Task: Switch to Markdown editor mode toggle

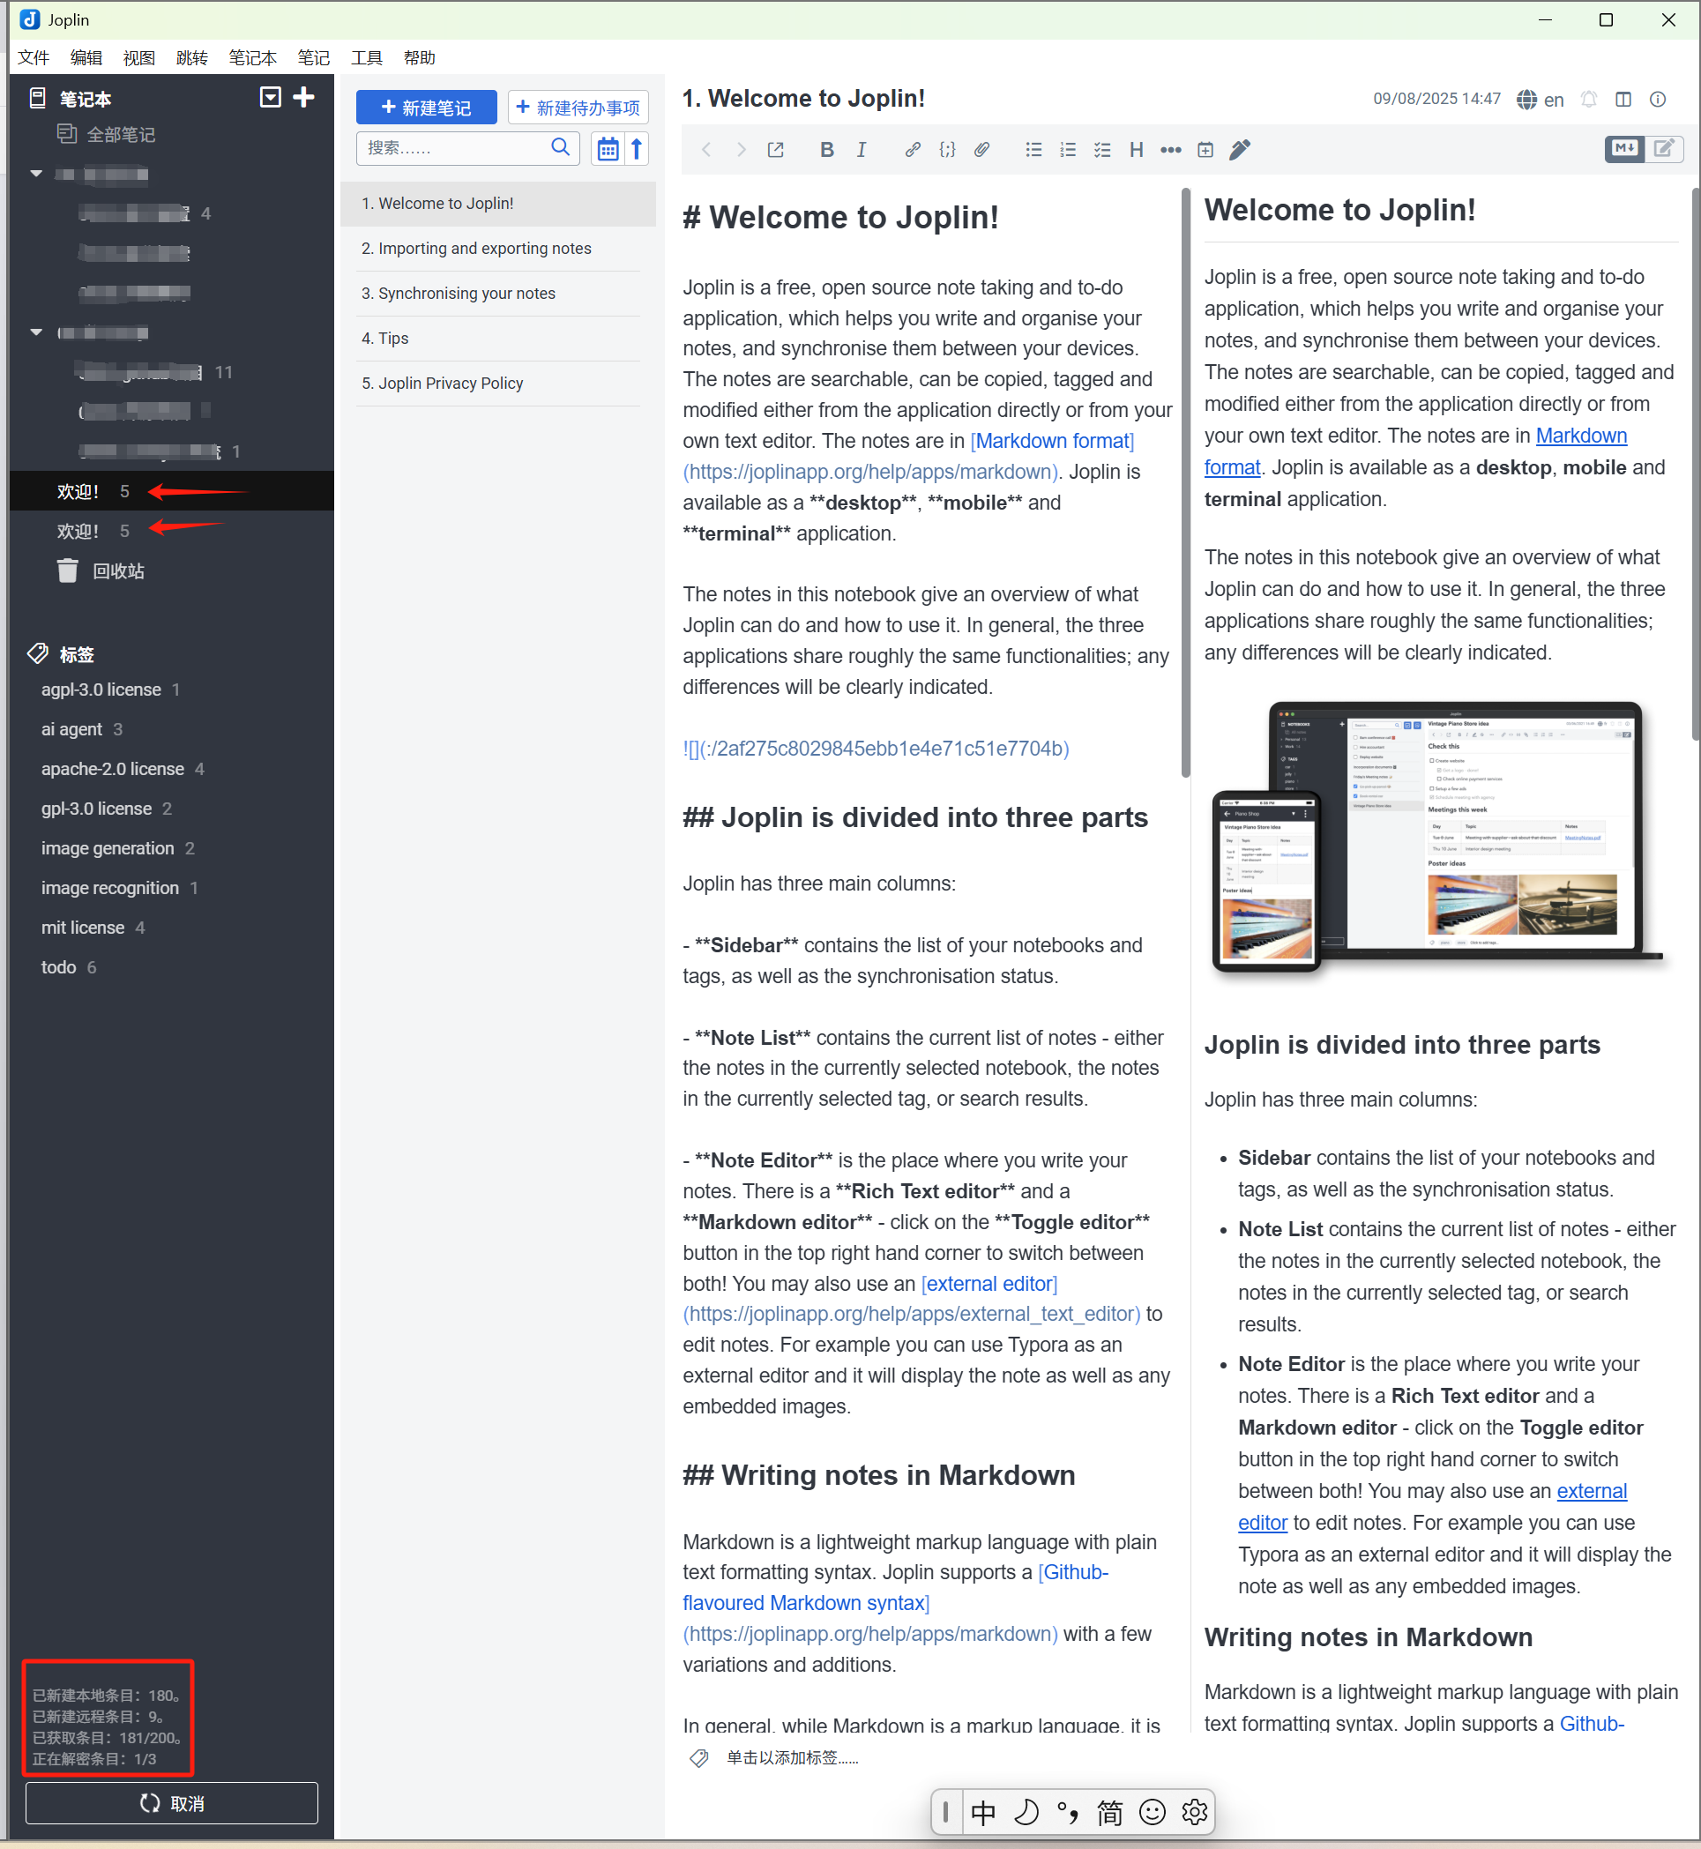Action: (x=1624, y=149)
